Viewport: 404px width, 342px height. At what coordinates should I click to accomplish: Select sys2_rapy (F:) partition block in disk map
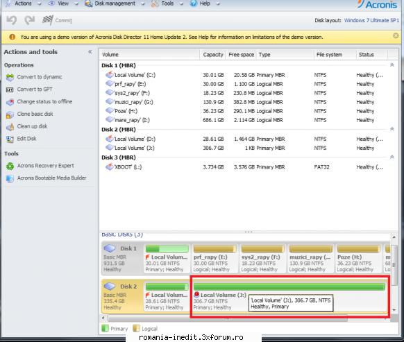pos(262,258)
